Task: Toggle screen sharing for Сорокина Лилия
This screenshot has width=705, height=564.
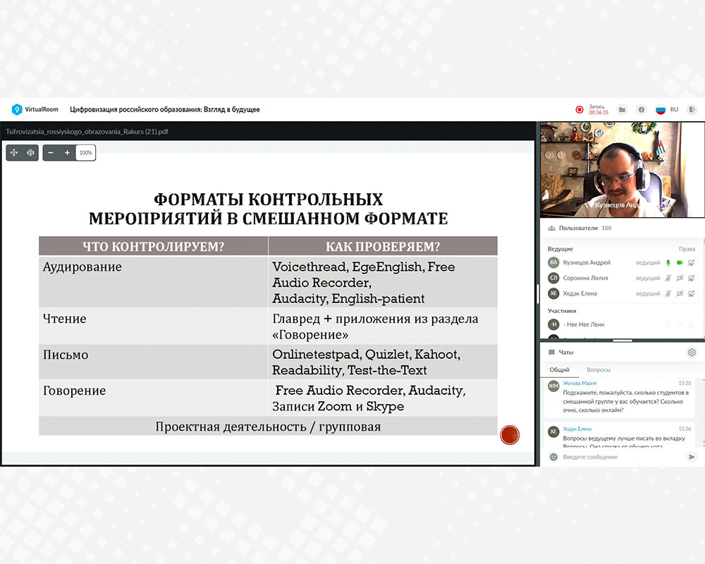Action: (692, 278)
